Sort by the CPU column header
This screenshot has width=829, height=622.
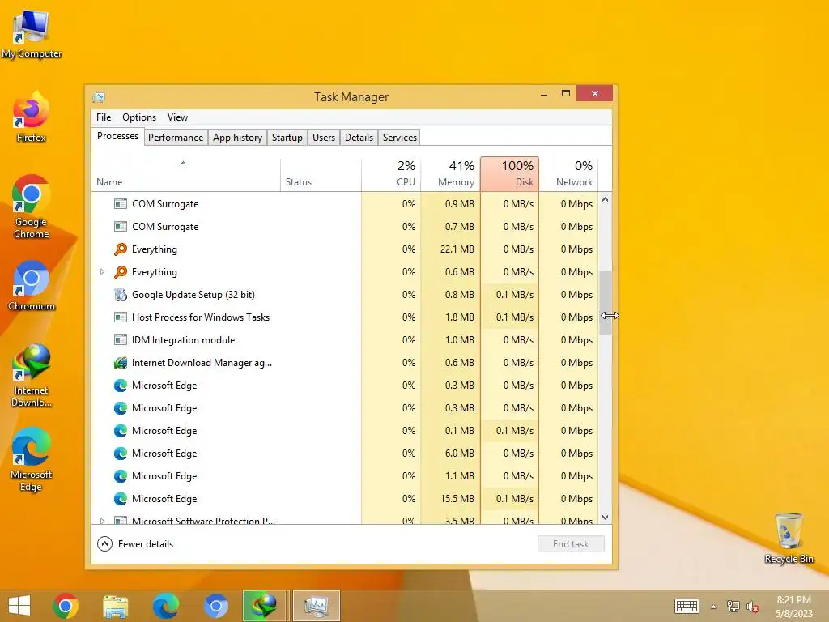[391, 174]
